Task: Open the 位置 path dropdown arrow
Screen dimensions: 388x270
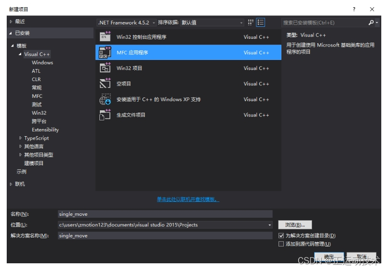Action: pyautogui.click(x=270, y=225)
